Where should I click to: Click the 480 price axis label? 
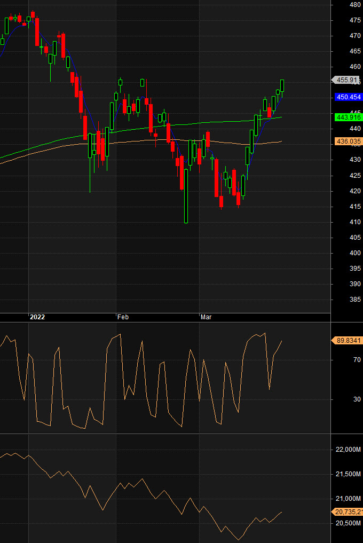355,5
